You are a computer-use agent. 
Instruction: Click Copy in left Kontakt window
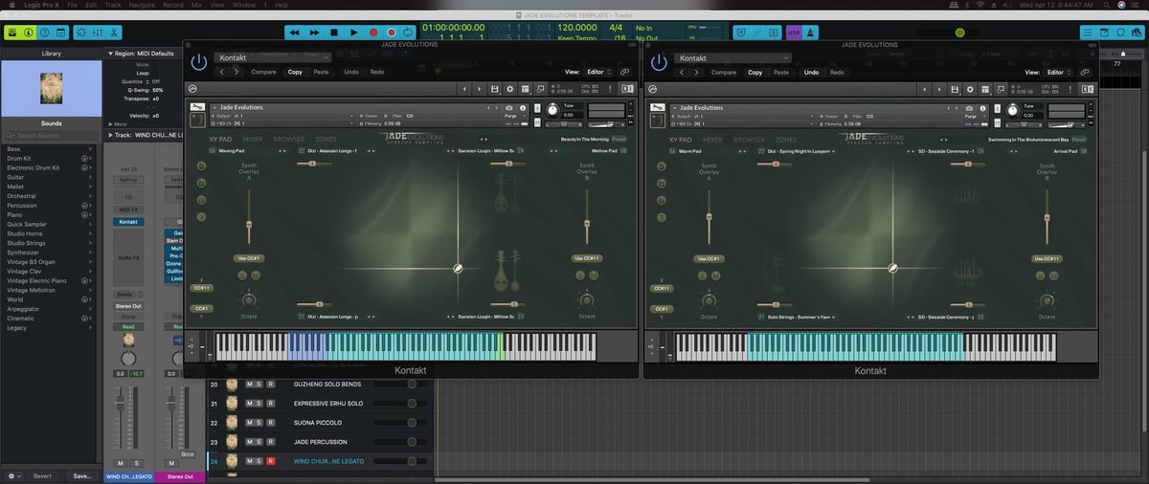point(295,72)
